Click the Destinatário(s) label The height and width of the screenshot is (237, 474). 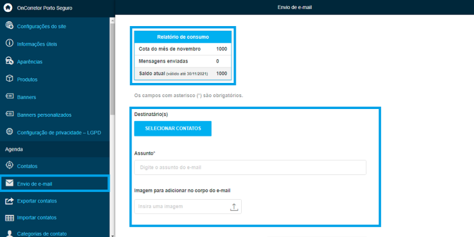pos(151,114)
